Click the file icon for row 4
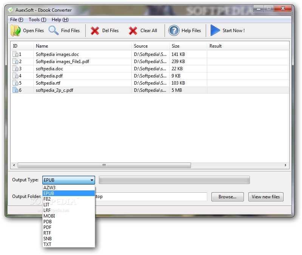Screen dimensions: 302x255 click(15, 76)
